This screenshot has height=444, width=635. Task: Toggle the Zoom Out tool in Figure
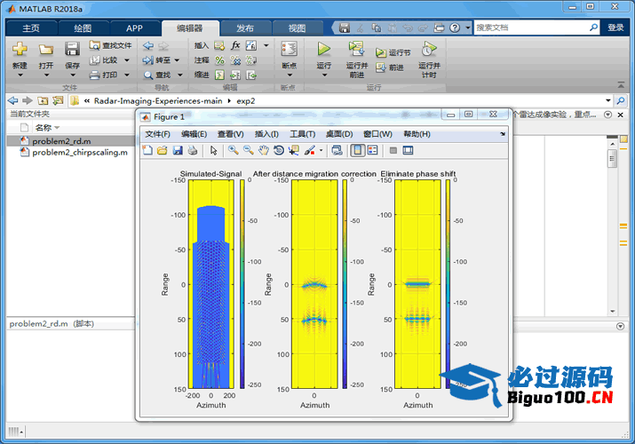point(249,151)
